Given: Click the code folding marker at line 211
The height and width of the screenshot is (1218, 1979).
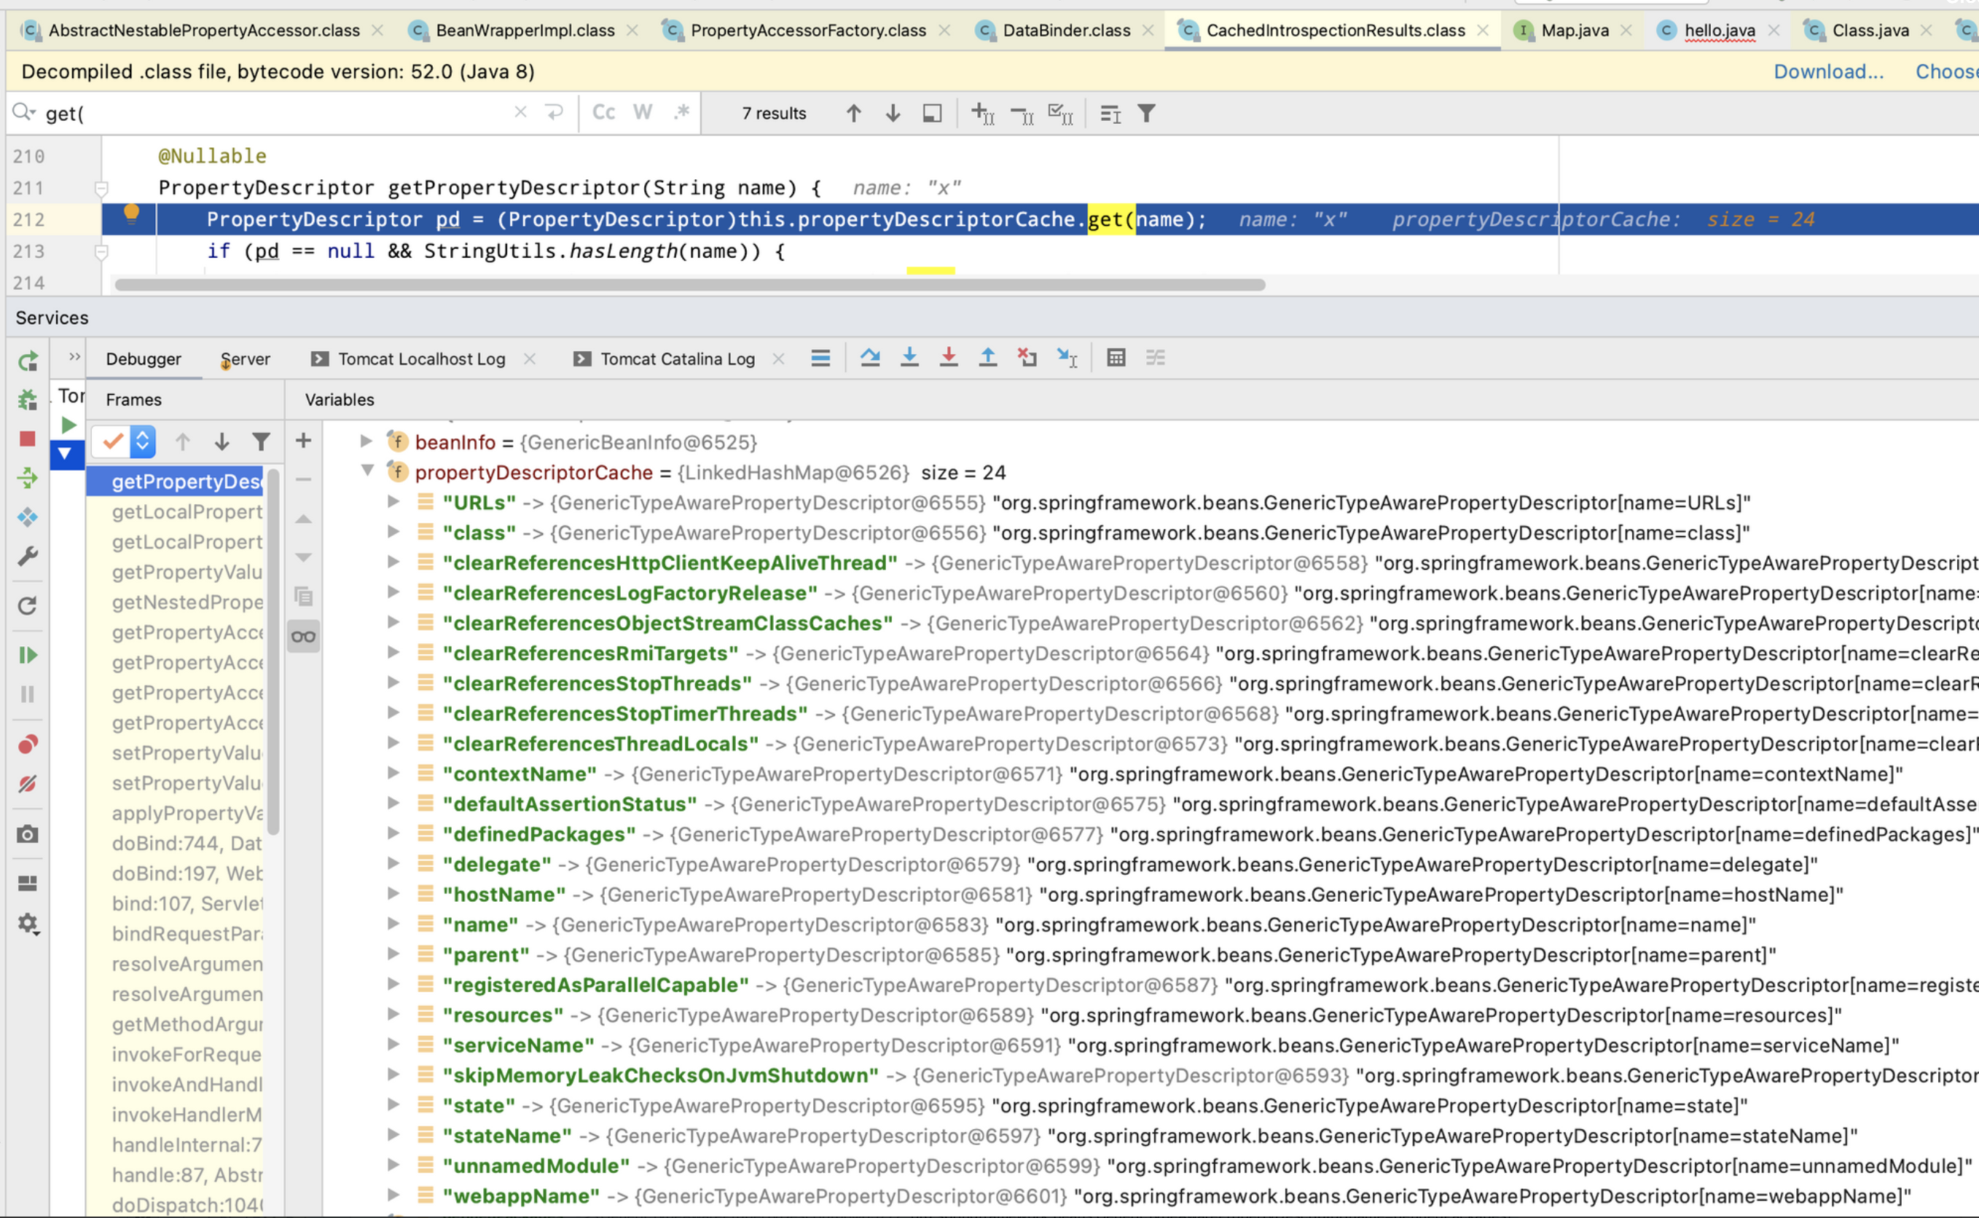Looking at the screenshot, I should (x=101, y=189).
